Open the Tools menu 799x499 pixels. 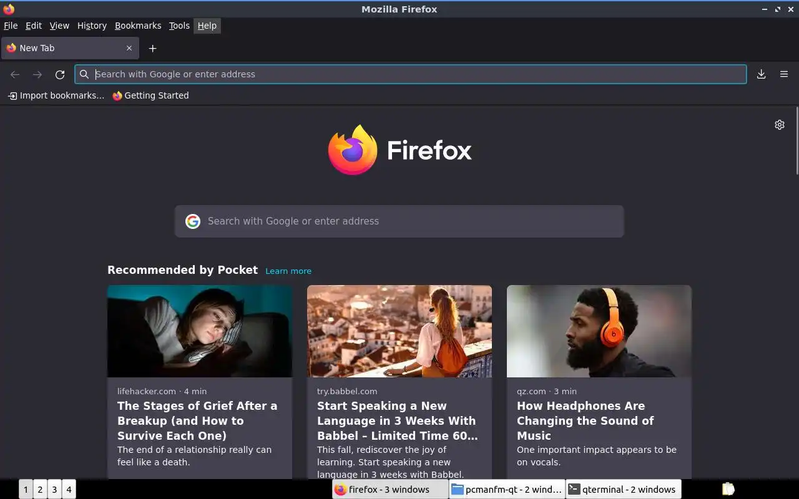179,26
